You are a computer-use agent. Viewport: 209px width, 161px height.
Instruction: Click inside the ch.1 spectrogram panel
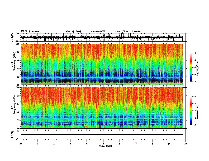(x=102, y=64)
